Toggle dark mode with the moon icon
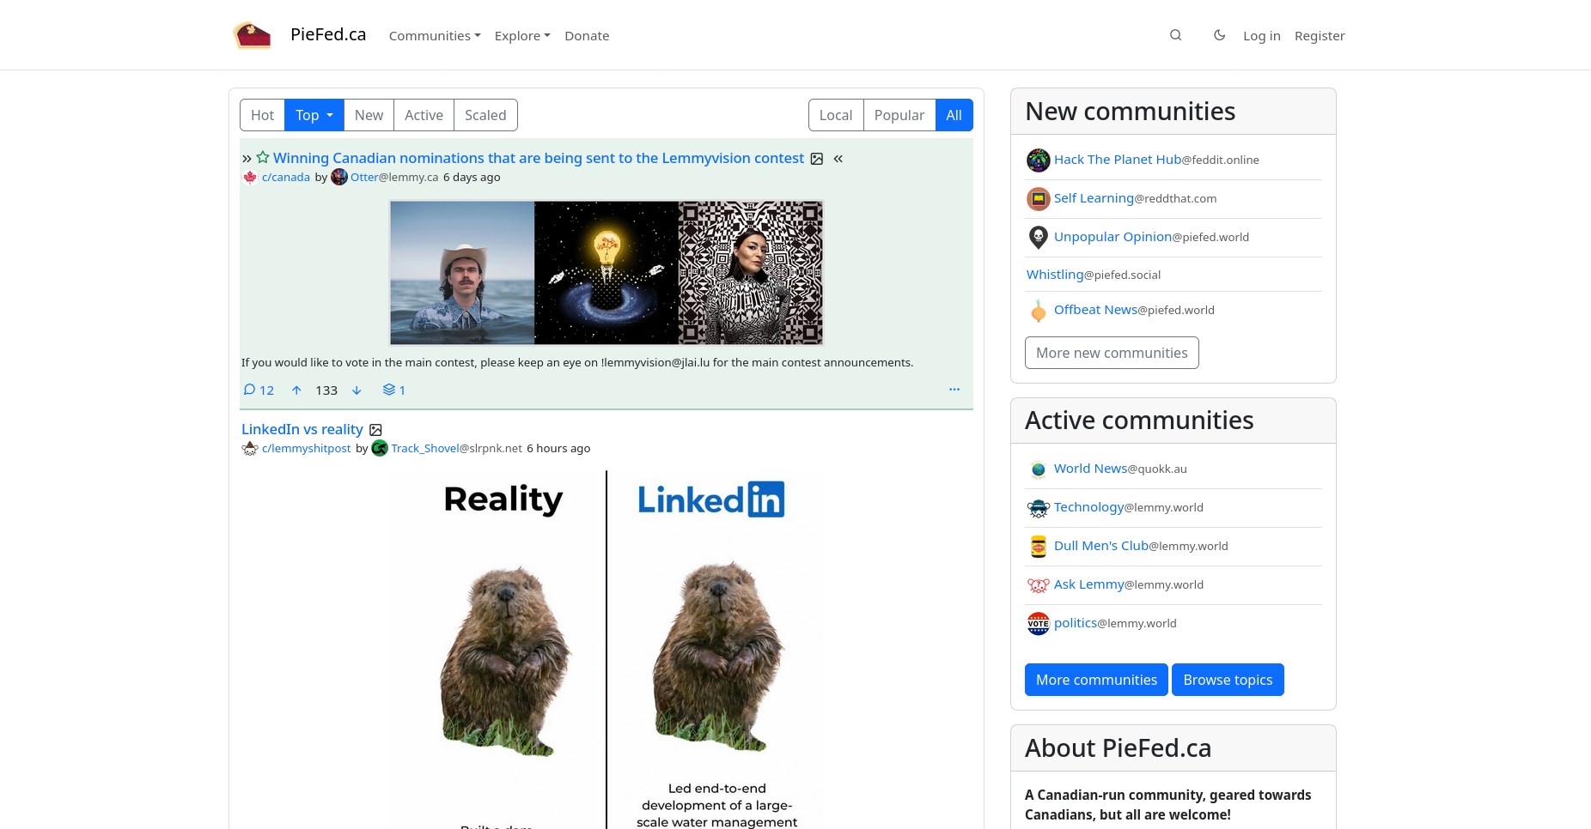Viewport: 1591px width, 829px height. click(x=1219, y=35)
